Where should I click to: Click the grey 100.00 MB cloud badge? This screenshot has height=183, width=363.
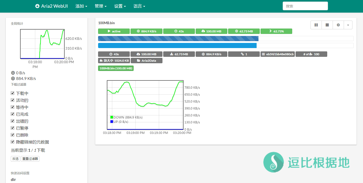tap(146, 54)
